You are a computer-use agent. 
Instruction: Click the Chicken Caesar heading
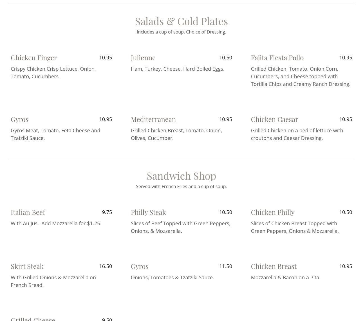[274, 119]
